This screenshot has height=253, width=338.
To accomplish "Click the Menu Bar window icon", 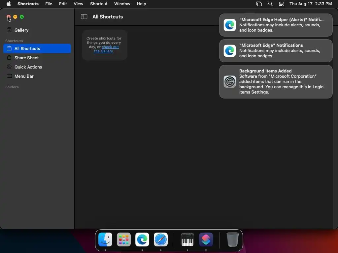I will tap(9, 76).
